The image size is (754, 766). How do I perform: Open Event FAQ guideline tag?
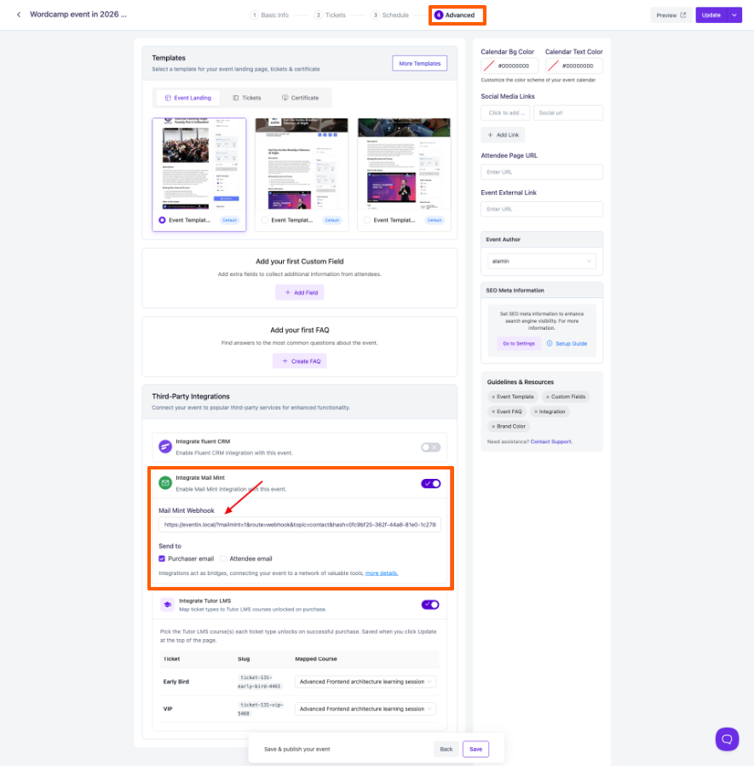[506, 412]
